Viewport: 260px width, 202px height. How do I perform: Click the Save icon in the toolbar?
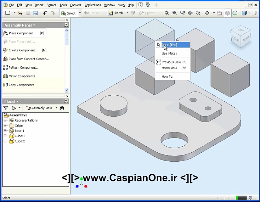[x=35, y=13]
